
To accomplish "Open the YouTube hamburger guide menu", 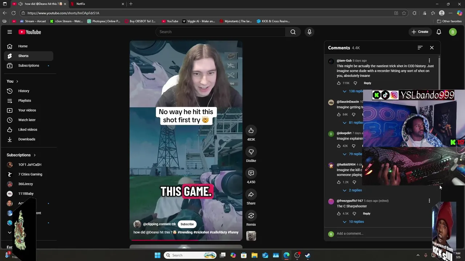I will coord(10,32).
